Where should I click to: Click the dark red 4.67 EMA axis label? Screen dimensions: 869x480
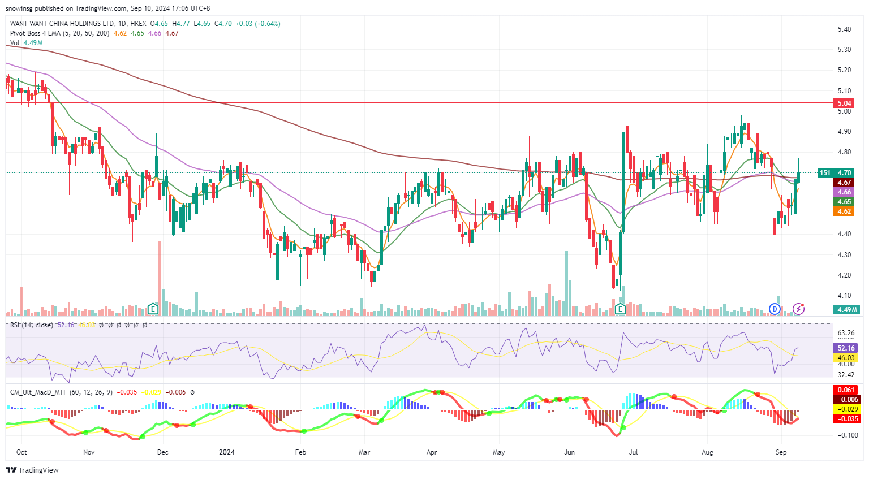pyautogui.click(x=845, y=183)
